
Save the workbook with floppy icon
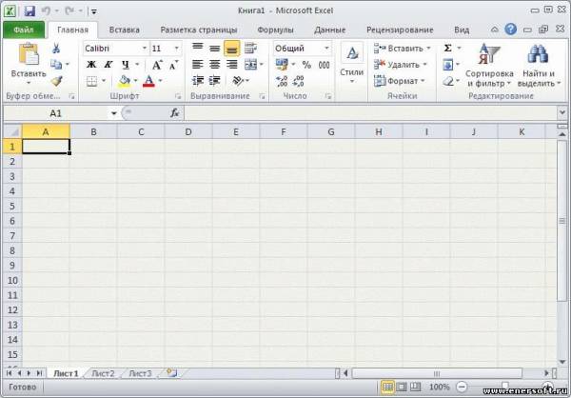pos(30,10)
